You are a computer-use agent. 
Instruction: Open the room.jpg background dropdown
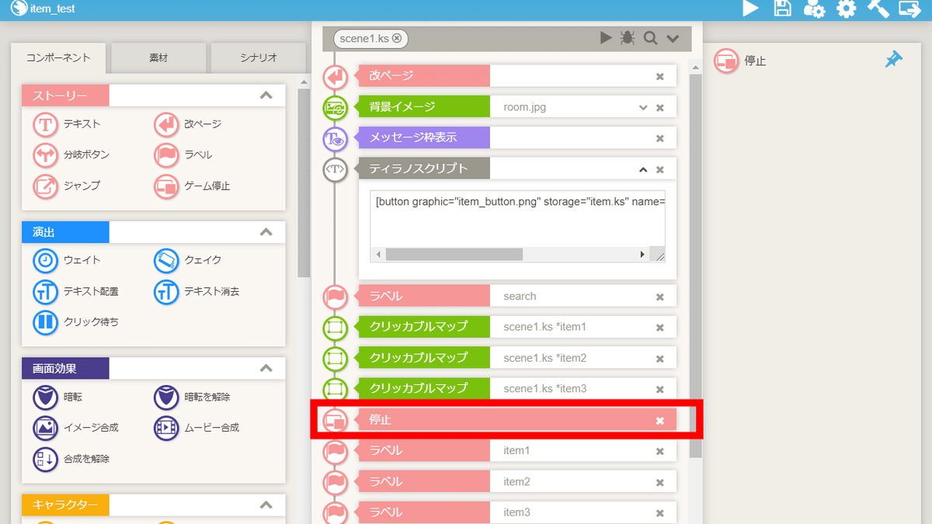[643, 107]
